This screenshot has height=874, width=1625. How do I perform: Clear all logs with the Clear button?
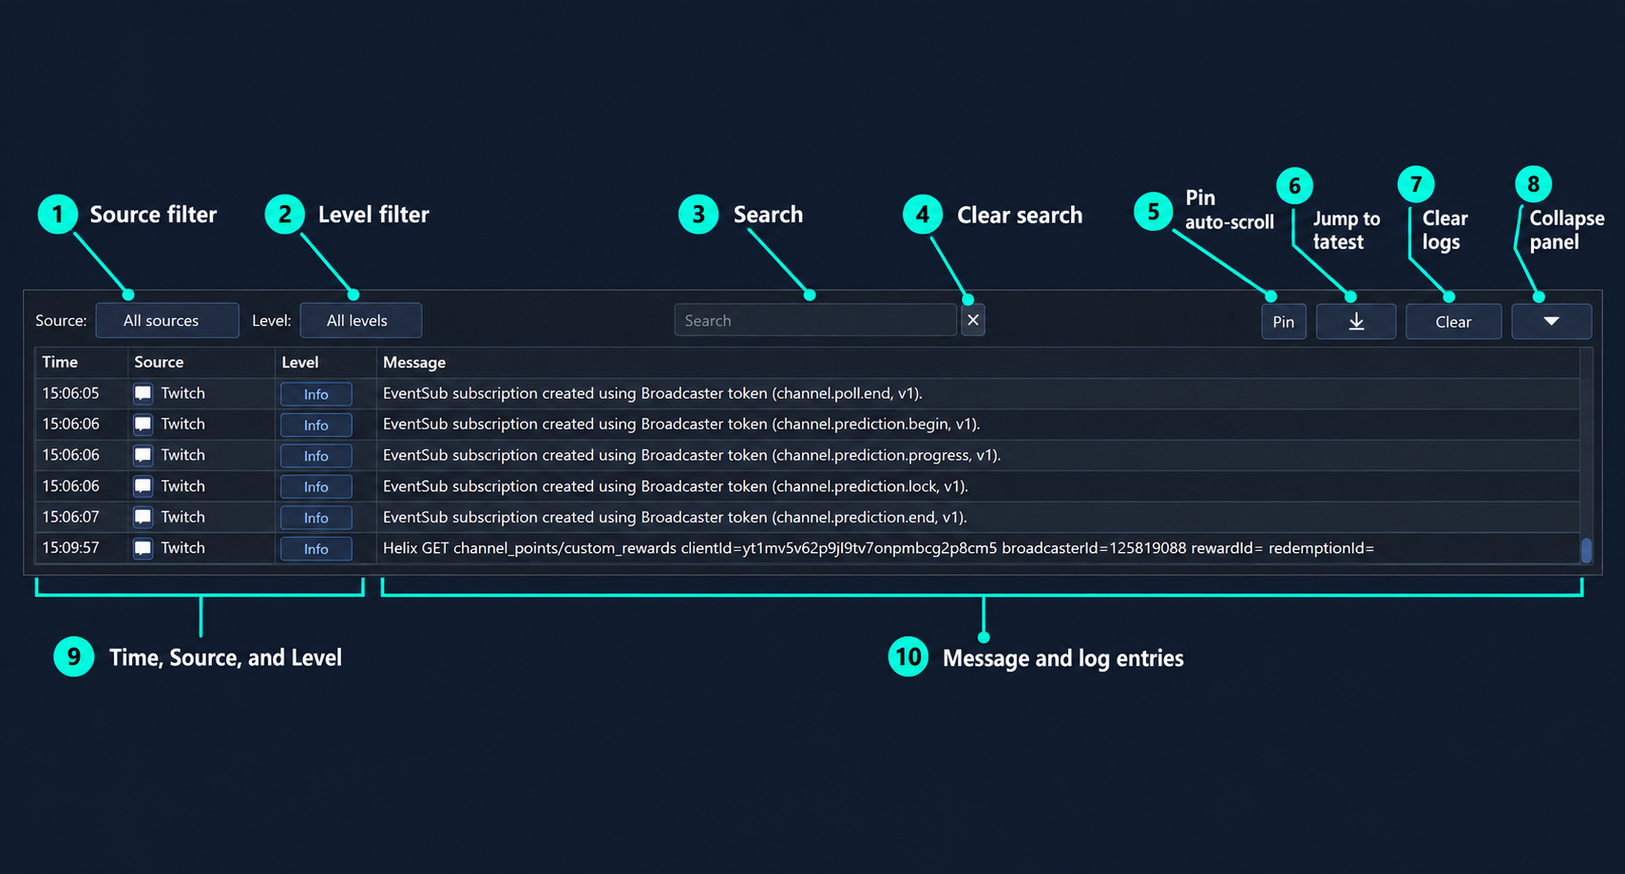click(x=1453, y=321)
